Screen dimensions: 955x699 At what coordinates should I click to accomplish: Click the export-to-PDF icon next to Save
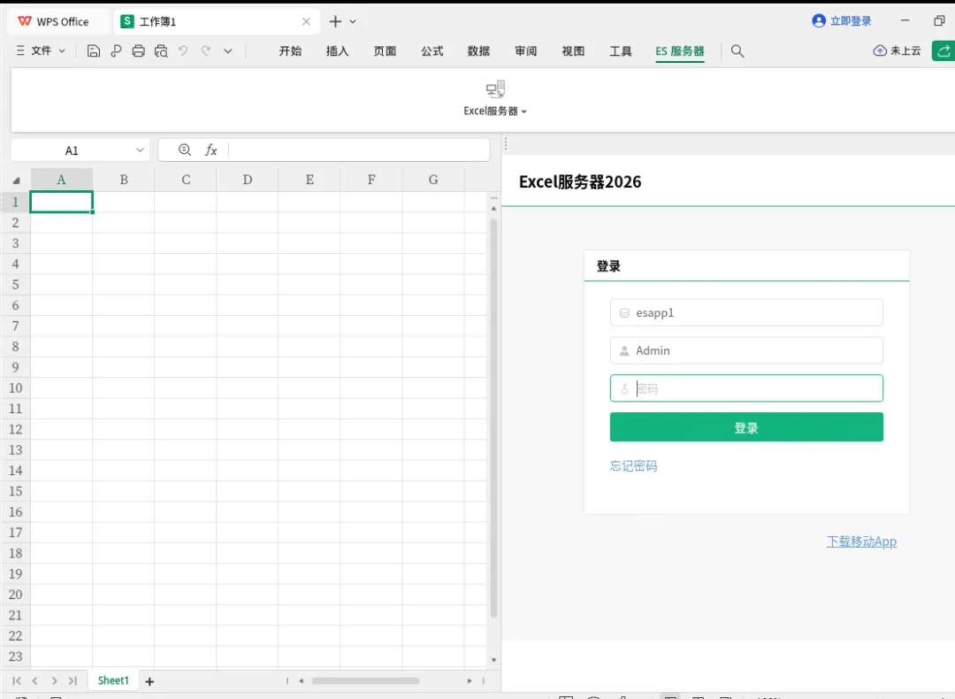pos(116,51)
